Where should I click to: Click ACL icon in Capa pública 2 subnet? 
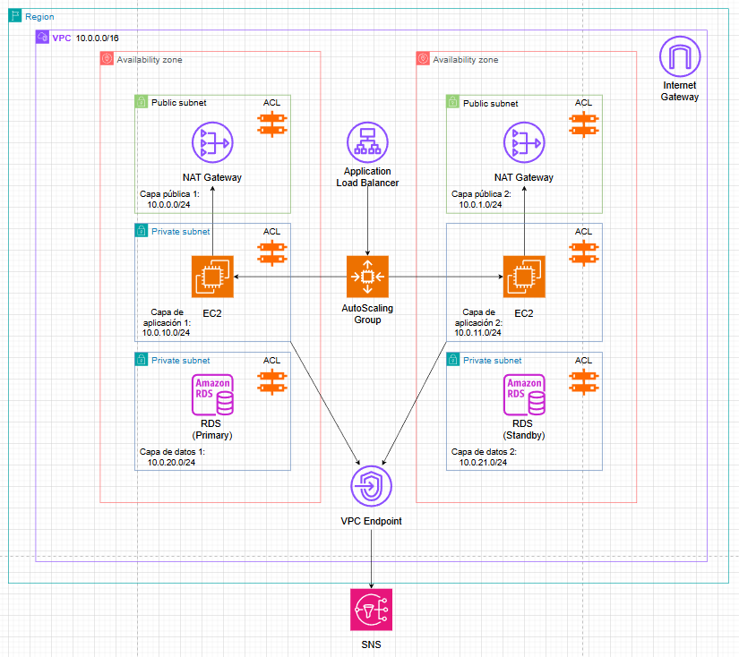[x=584, y=124]
